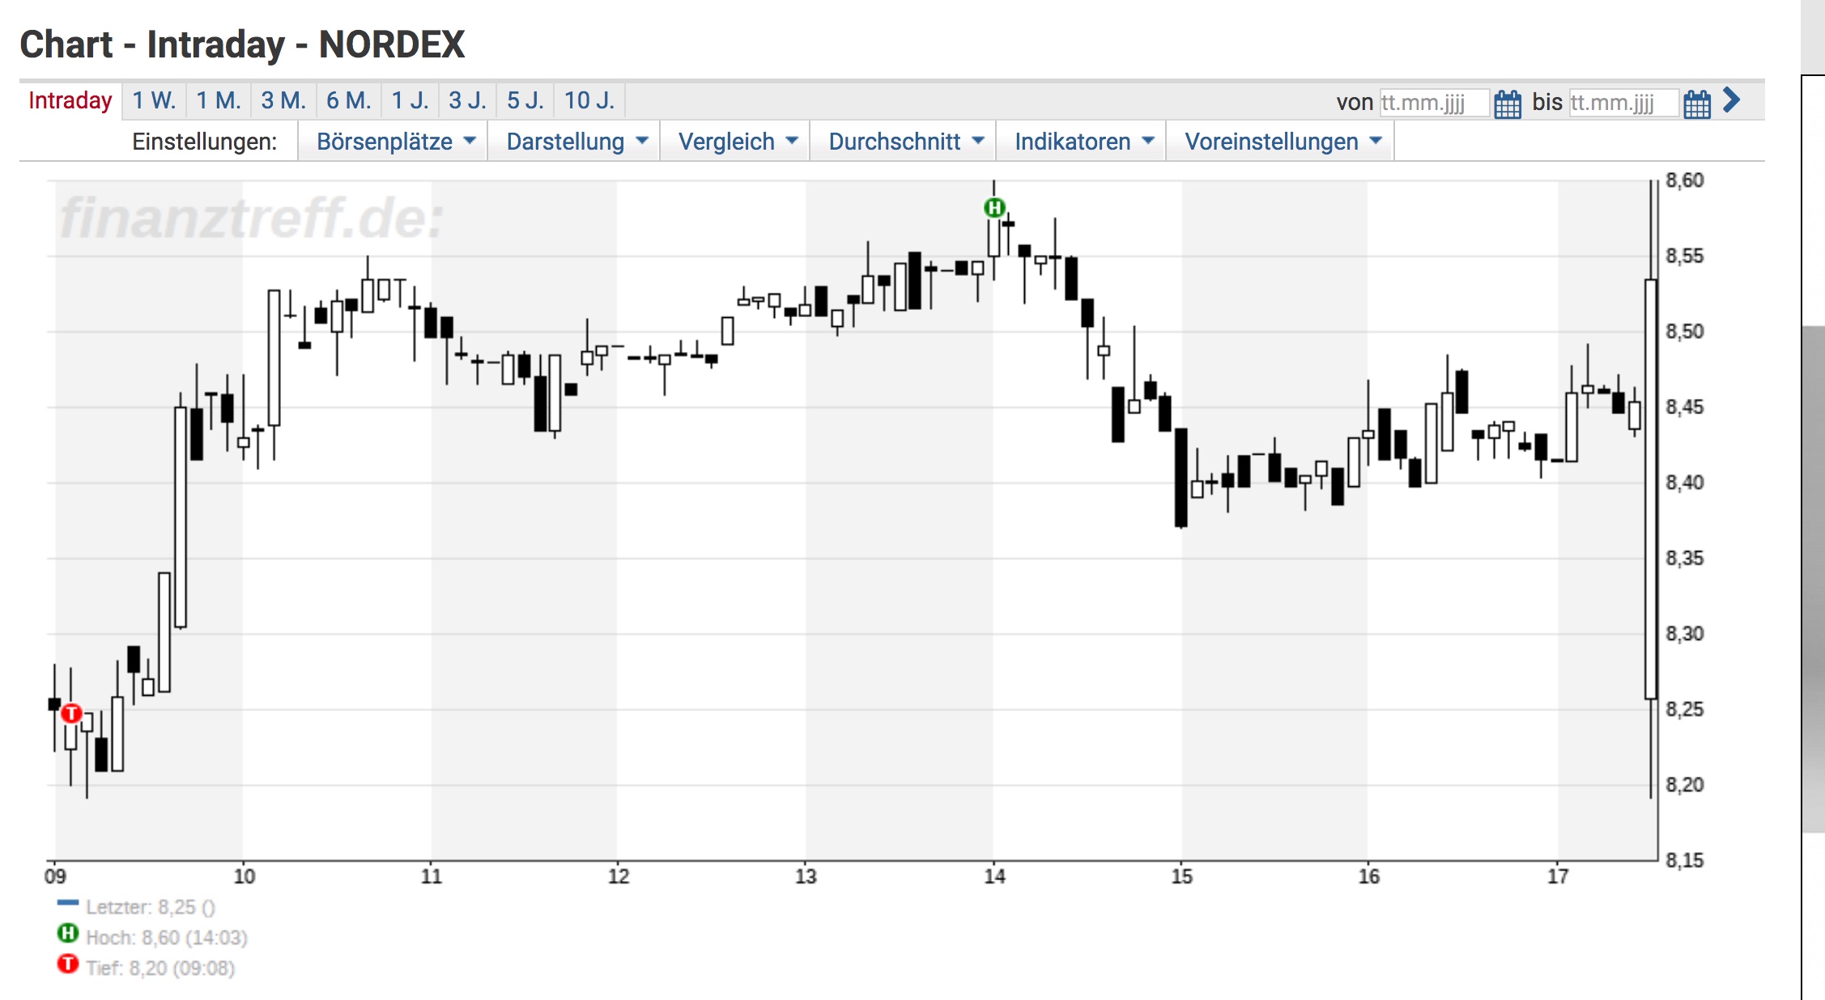Click the blue Letzter line legend icon
This screenshot has height=1000, width=1825.
(x=68, y=903)
